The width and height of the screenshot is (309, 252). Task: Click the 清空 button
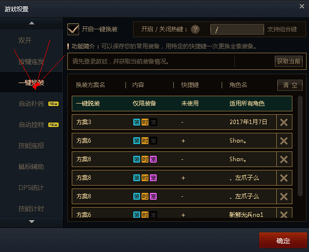(x=290, y=85)
